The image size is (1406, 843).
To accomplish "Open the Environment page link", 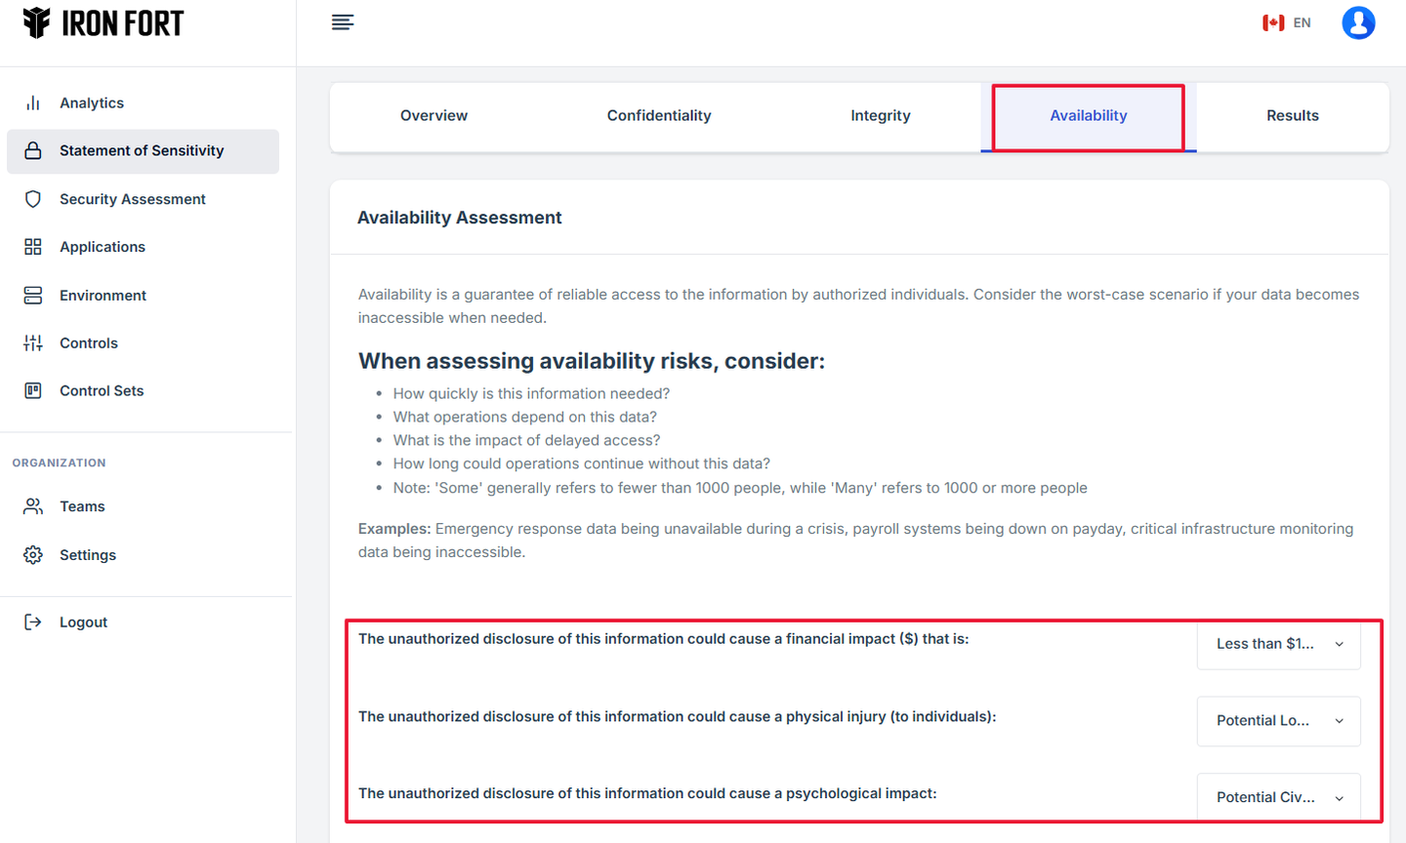I will (x=103, y=296).
